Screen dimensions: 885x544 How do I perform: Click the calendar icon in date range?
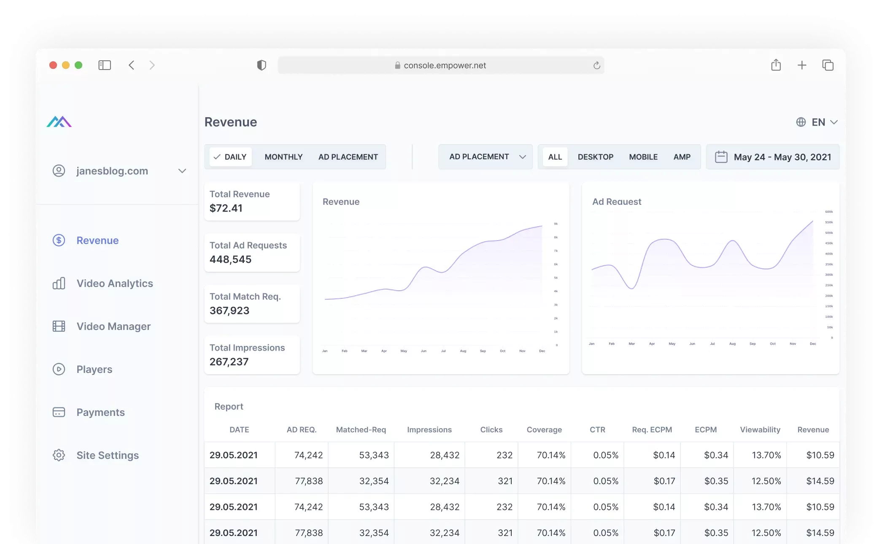[721, 157]
